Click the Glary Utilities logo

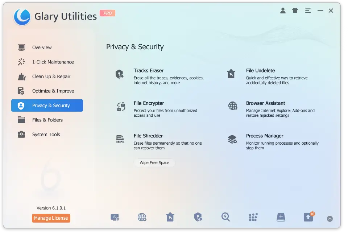(22, 16)
